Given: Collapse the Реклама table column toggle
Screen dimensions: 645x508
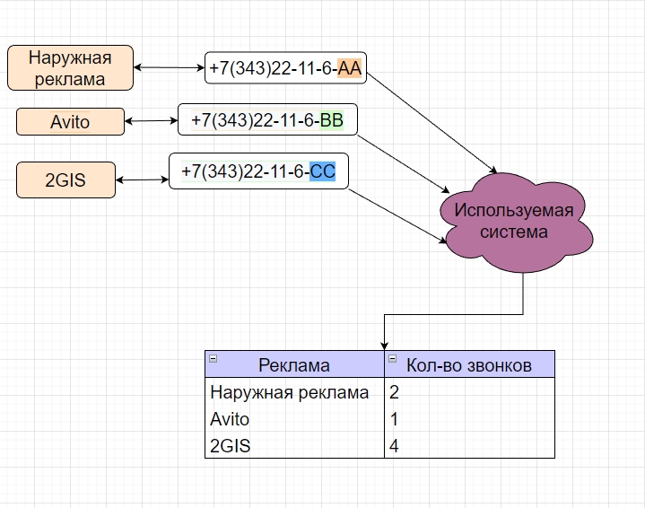Looking at the screenshot, I should (214, 358).
